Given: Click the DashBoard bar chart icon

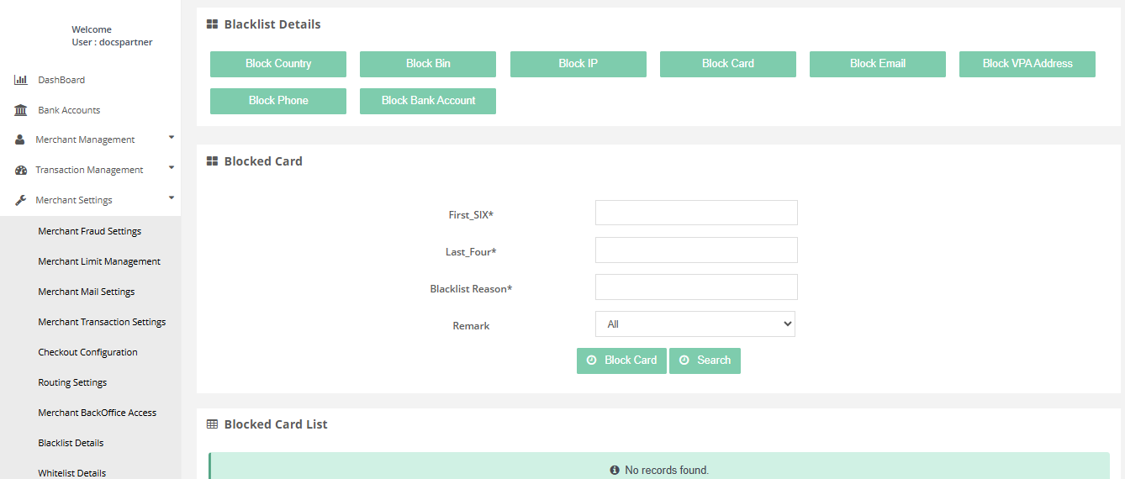Looking at the screenshot, I should click(21, 80).
